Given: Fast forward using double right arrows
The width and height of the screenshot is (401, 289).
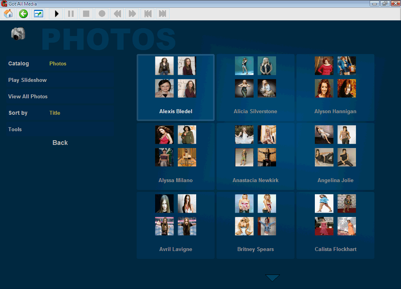Looking at the screenshot, I should pos(132,14).
